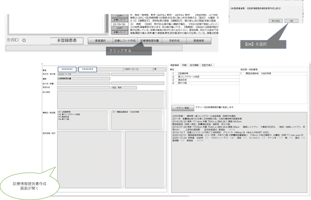Image resolution: width=311 pixels, height=200 pixels.
Task: Open the 処方情報 tab
Action: coord(194,65)
